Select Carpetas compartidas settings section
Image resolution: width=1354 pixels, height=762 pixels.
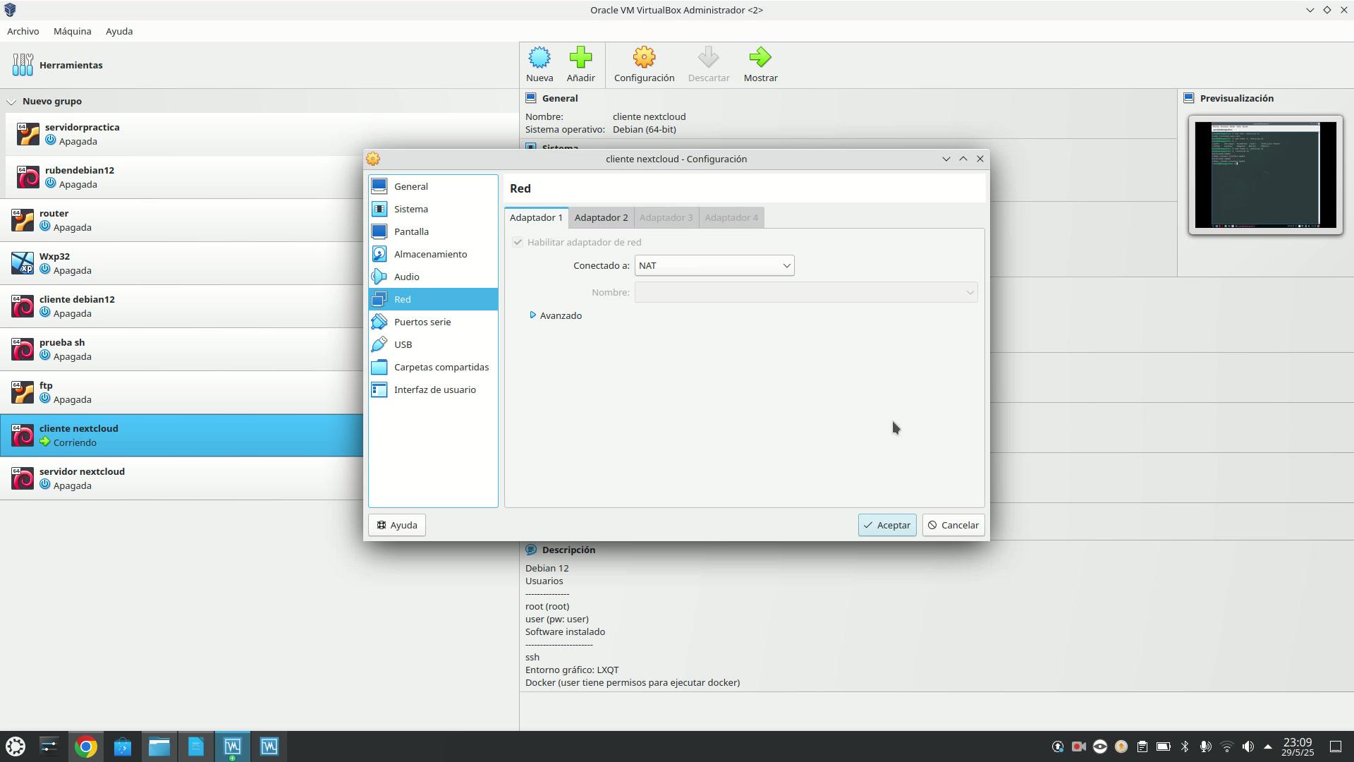coord(441,367)
